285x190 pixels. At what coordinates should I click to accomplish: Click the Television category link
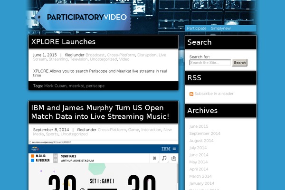point(79,59)
